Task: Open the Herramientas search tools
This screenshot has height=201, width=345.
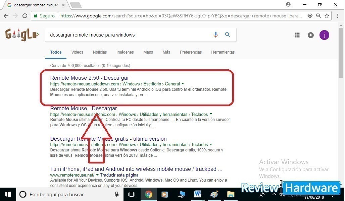Action: [x=223, y=52]
